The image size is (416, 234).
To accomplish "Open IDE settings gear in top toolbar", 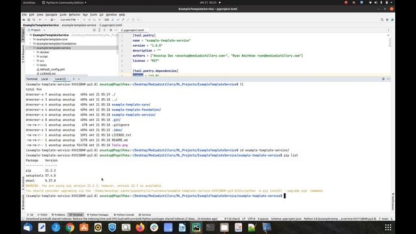I will coord(387,19).
